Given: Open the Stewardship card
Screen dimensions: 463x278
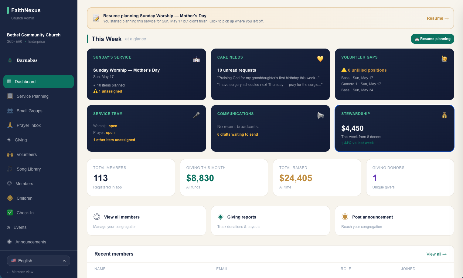Looking at the screenshot, I should click(x=394, y=128).
